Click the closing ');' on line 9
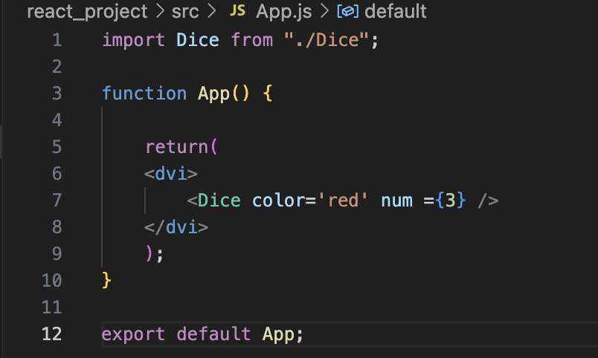 (155, 254)
